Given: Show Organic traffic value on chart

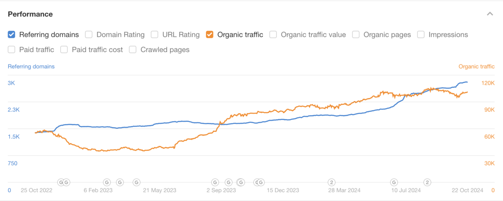Looking at the screenshot, I should (x=273, y=35).
